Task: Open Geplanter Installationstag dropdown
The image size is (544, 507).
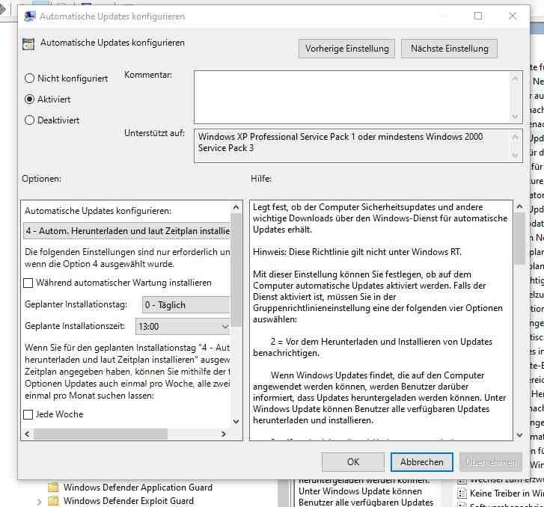Action: pyautogui.click(x=186, y=305)
